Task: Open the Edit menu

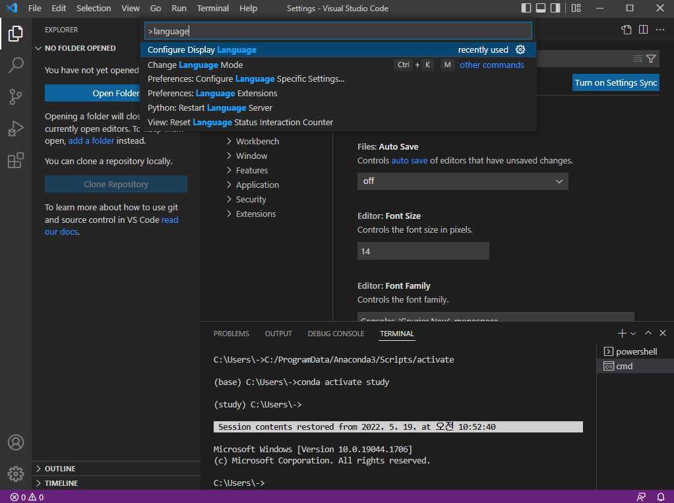Action: 59,8
